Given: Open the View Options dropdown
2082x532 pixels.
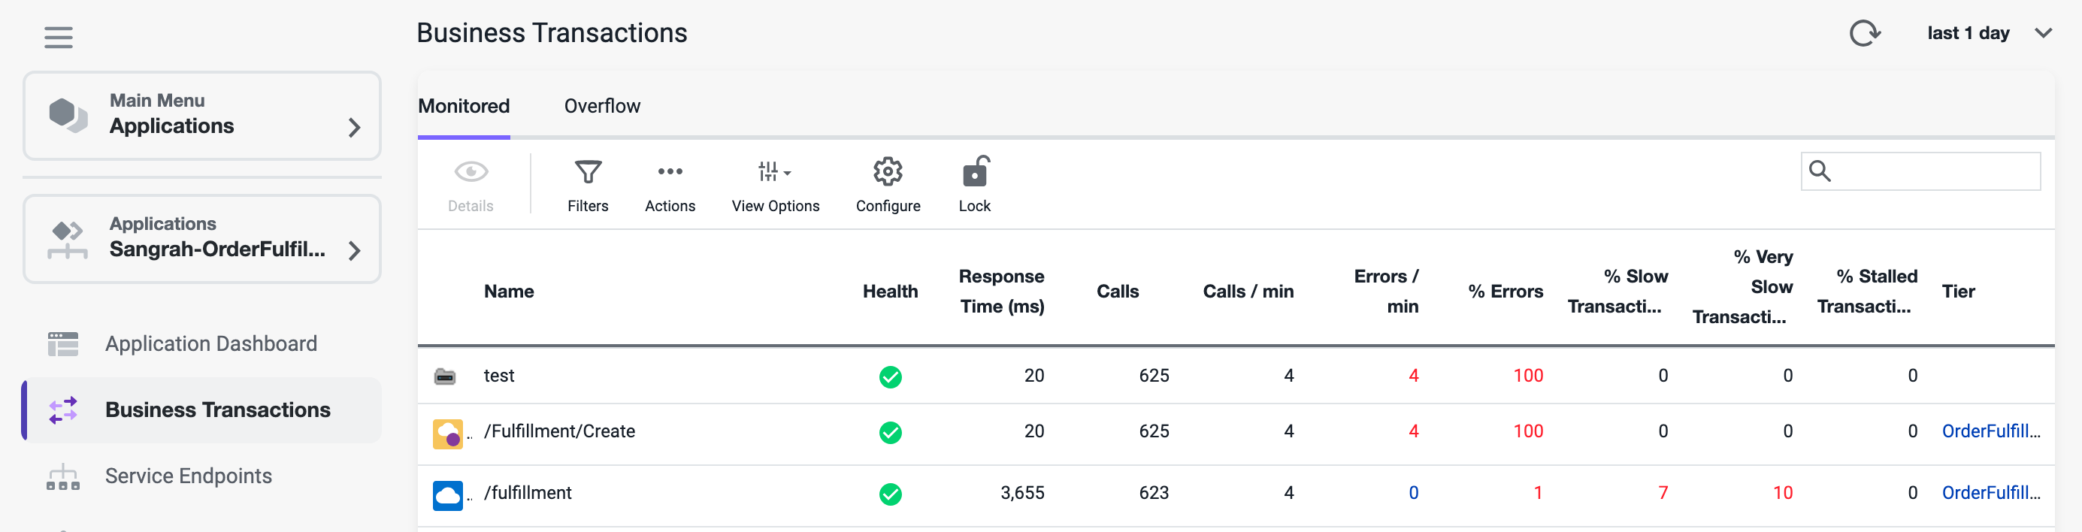Looking at the screenshot, I should click(x=775, y=185).
